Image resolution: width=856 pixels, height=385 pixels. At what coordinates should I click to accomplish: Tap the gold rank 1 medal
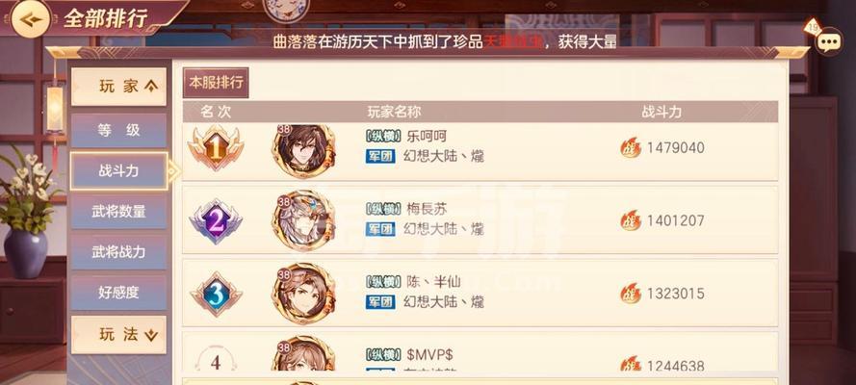[x=216, y=148]
